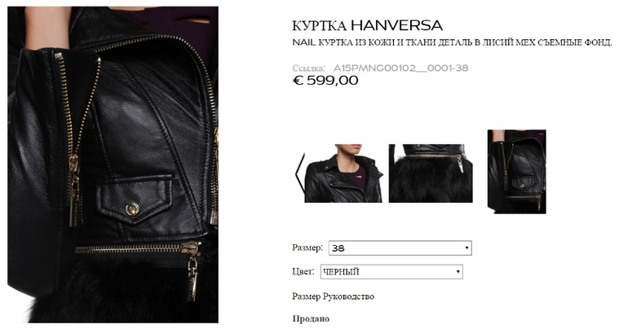Click the arrow of the size selector
This screenshot has height=329, width=628.
(x=467, y=248)
